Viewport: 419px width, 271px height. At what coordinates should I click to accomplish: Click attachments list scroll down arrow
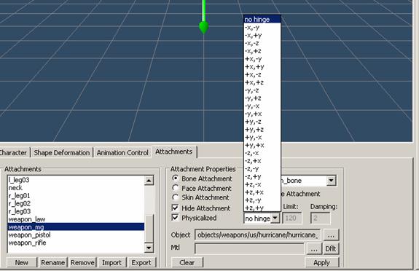[x=149, y=248]
